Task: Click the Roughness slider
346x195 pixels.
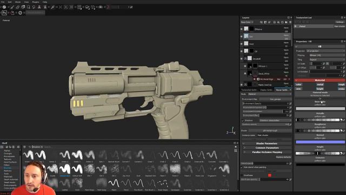Action: coord(318,131)
